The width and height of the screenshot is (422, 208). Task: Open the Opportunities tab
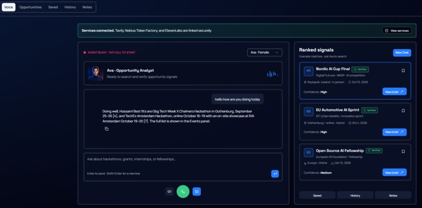(x=30, y=7)
